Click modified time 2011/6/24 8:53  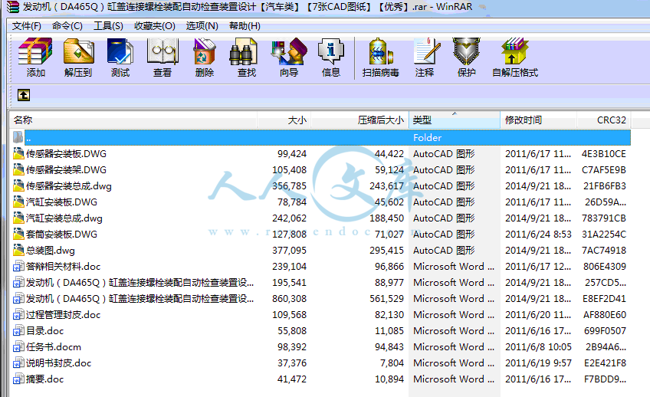coord(538,235)
